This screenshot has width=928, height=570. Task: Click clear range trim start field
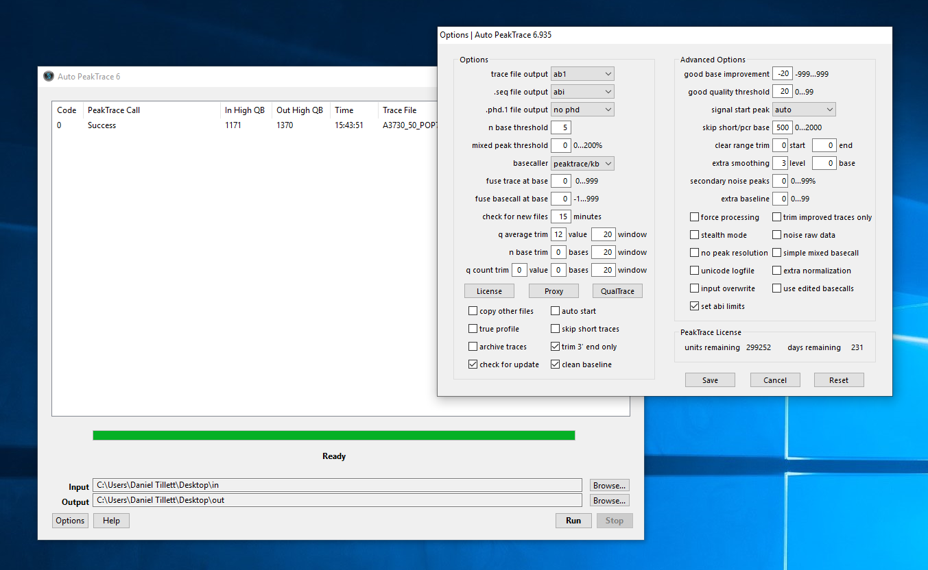pyautogui.click(x=780, y=145)
